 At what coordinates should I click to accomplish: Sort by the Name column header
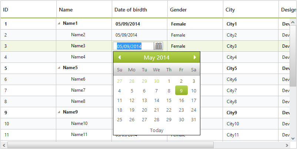pos(66,10)
